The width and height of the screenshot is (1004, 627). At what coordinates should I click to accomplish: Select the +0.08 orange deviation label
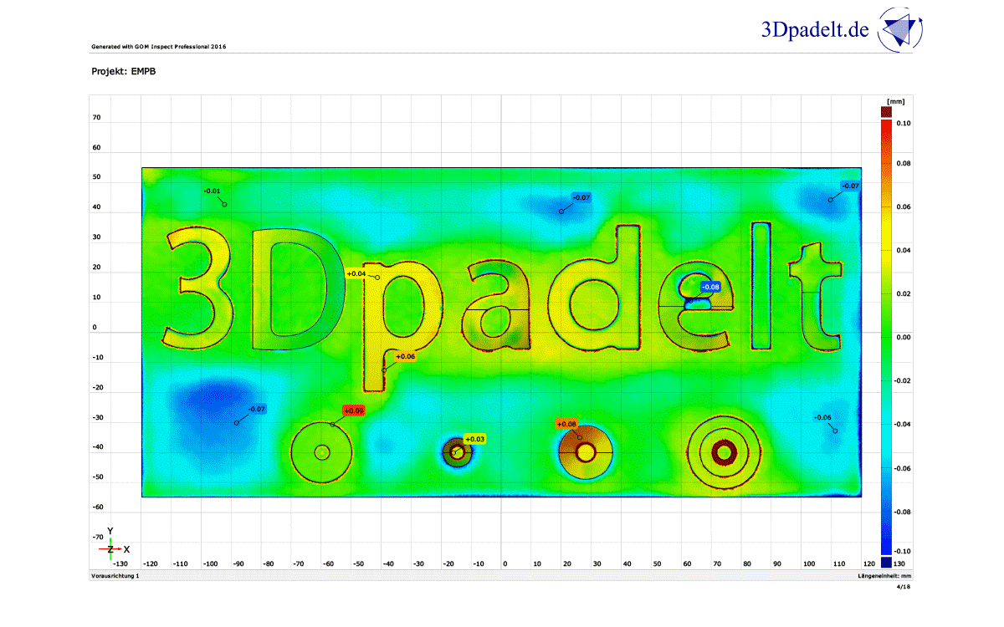coord(566,424)
